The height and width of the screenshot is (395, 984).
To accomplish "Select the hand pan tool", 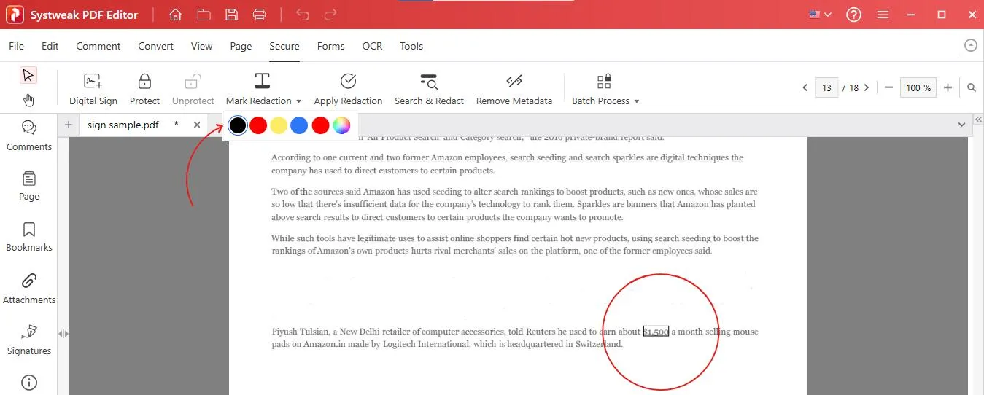I will click(28, 100).
